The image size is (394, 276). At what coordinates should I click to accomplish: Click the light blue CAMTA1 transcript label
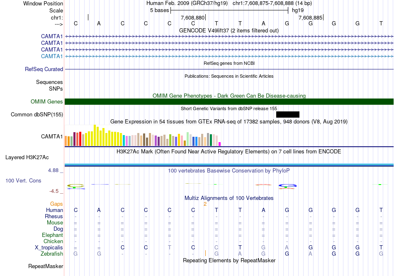[52, 56]
